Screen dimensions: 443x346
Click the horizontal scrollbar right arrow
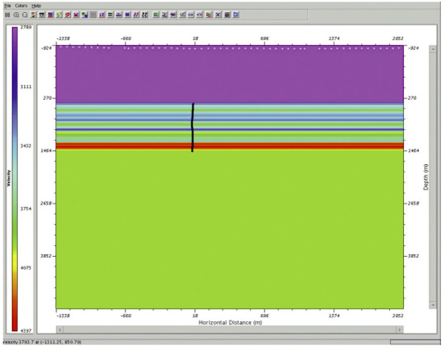coord(400,330)
